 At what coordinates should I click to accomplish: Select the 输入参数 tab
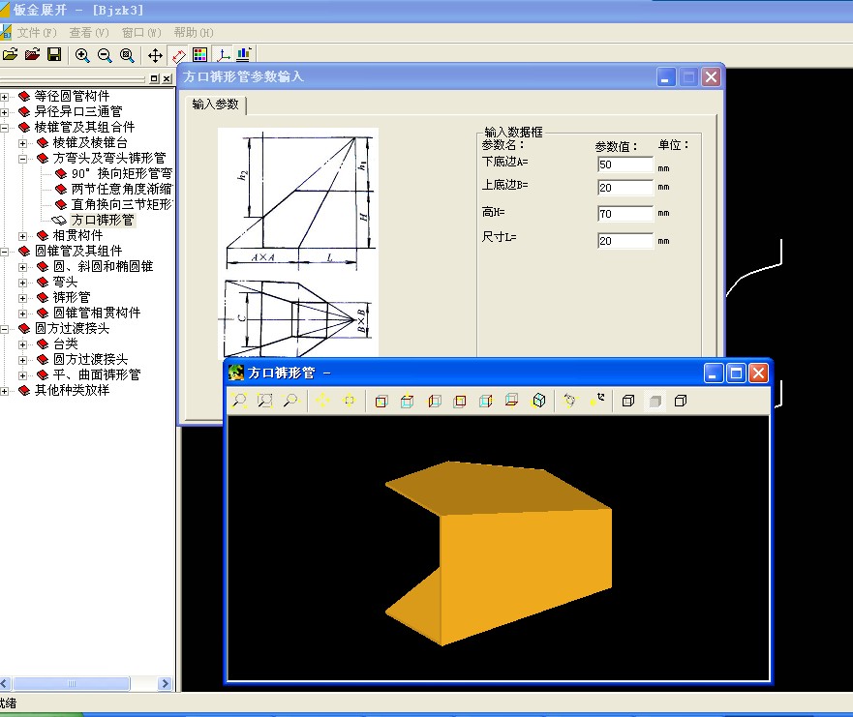(x=215, y=105)
